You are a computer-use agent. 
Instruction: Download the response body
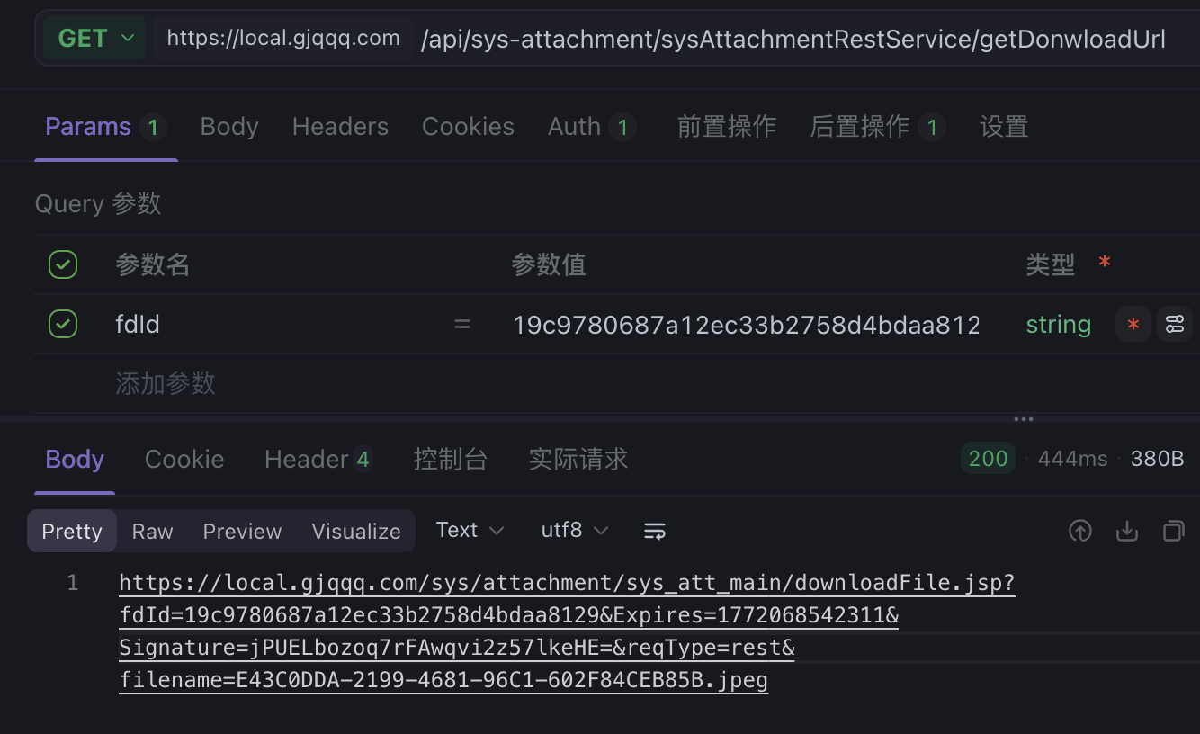click(x=1127, y=532)
